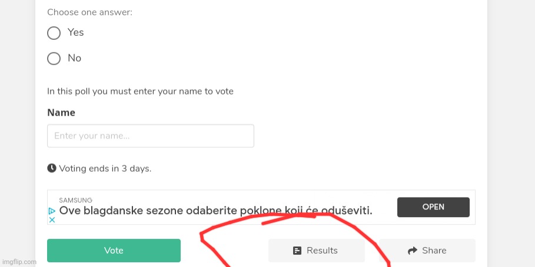535x267 pixels.
Task: Open the poll Results button
Action: pyautogui.click(x=316, y=251)
